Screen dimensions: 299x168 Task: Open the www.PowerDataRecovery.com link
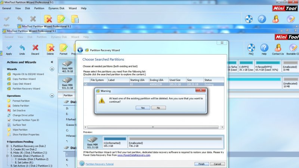(134, 155)
